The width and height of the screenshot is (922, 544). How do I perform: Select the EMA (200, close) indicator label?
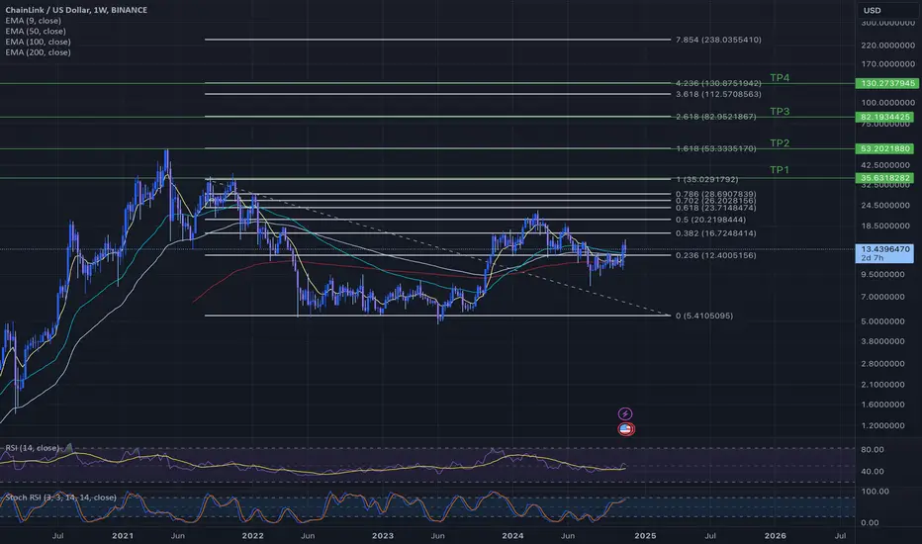click(x=38, y=52)
